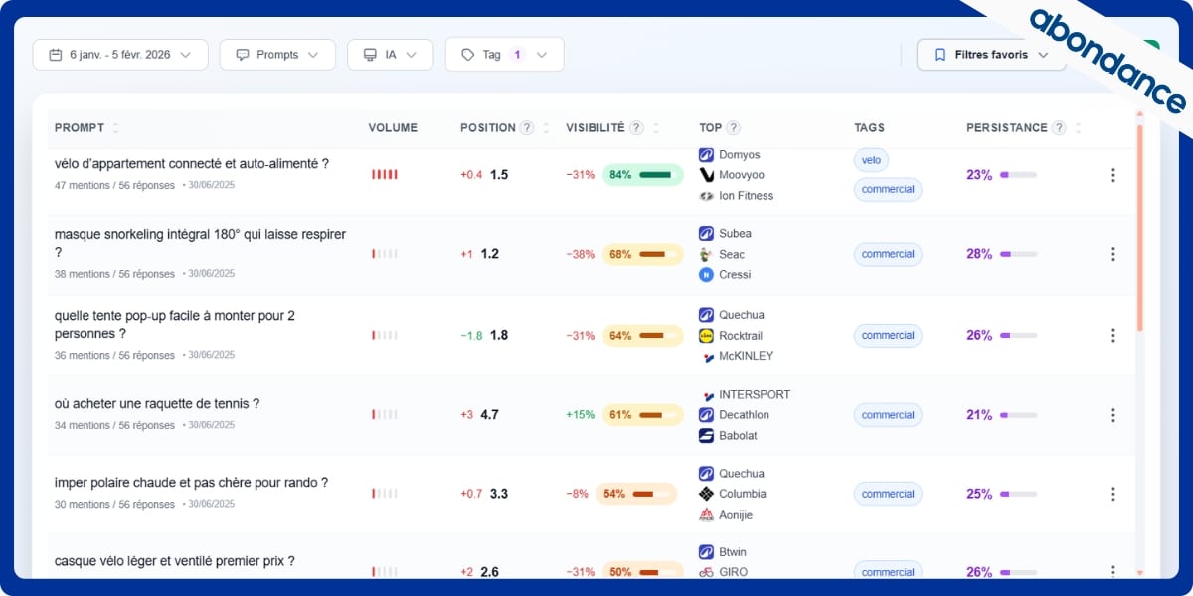The image size is (1193, 596).
Task: Select the velo tag chip
Action: click(871, 160)
